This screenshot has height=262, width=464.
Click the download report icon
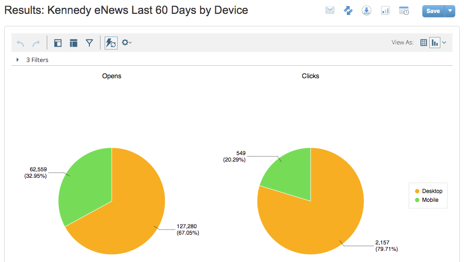point(366,11)
